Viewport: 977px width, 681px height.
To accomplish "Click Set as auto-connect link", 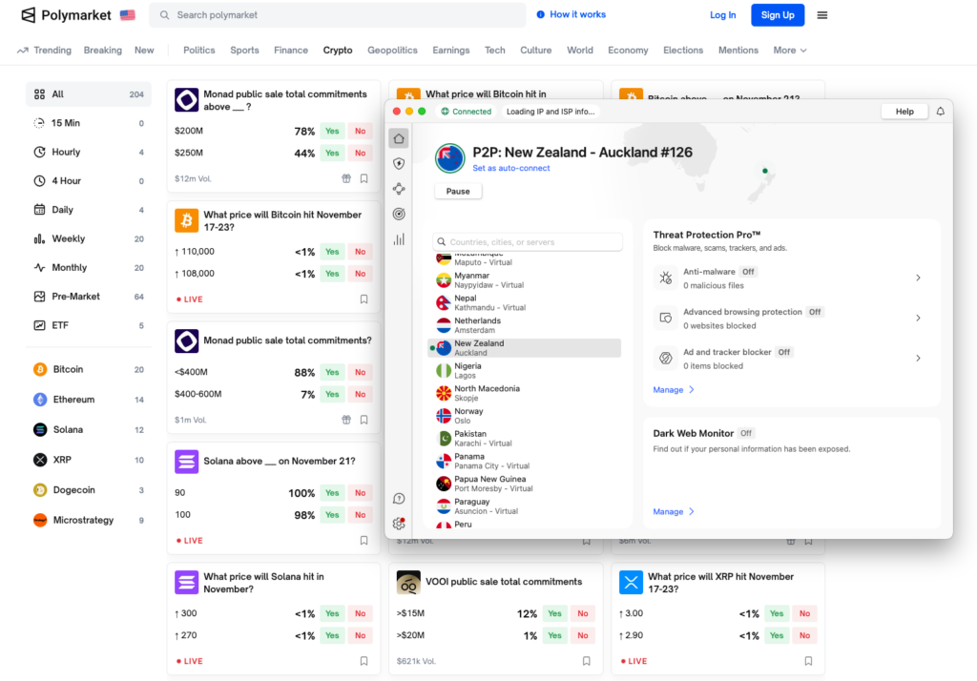I will (511, 168).
